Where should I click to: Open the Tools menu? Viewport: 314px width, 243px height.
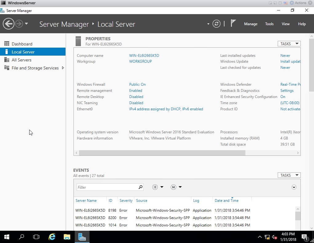269,24
